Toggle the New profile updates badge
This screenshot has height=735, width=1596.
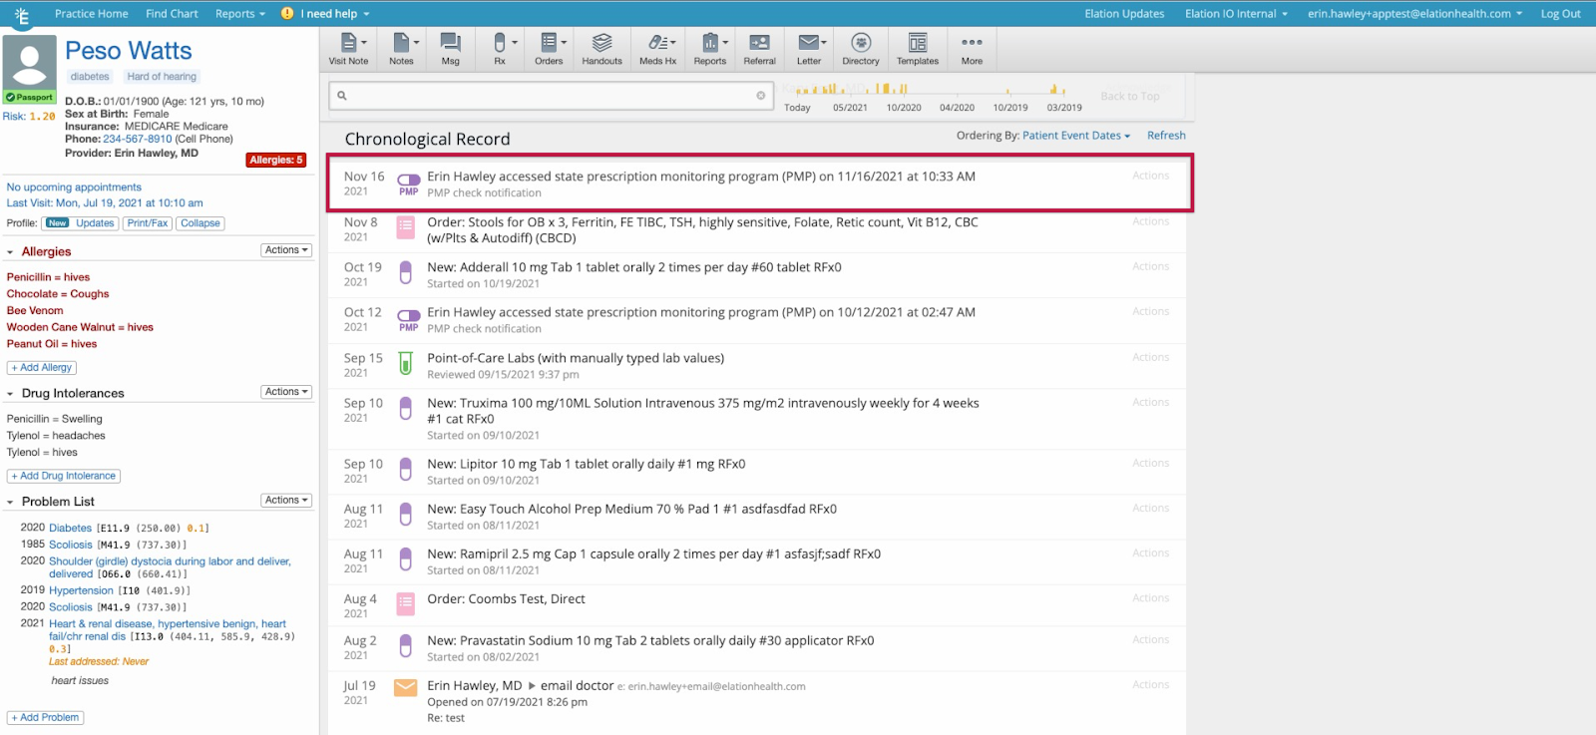click(58, 223)
